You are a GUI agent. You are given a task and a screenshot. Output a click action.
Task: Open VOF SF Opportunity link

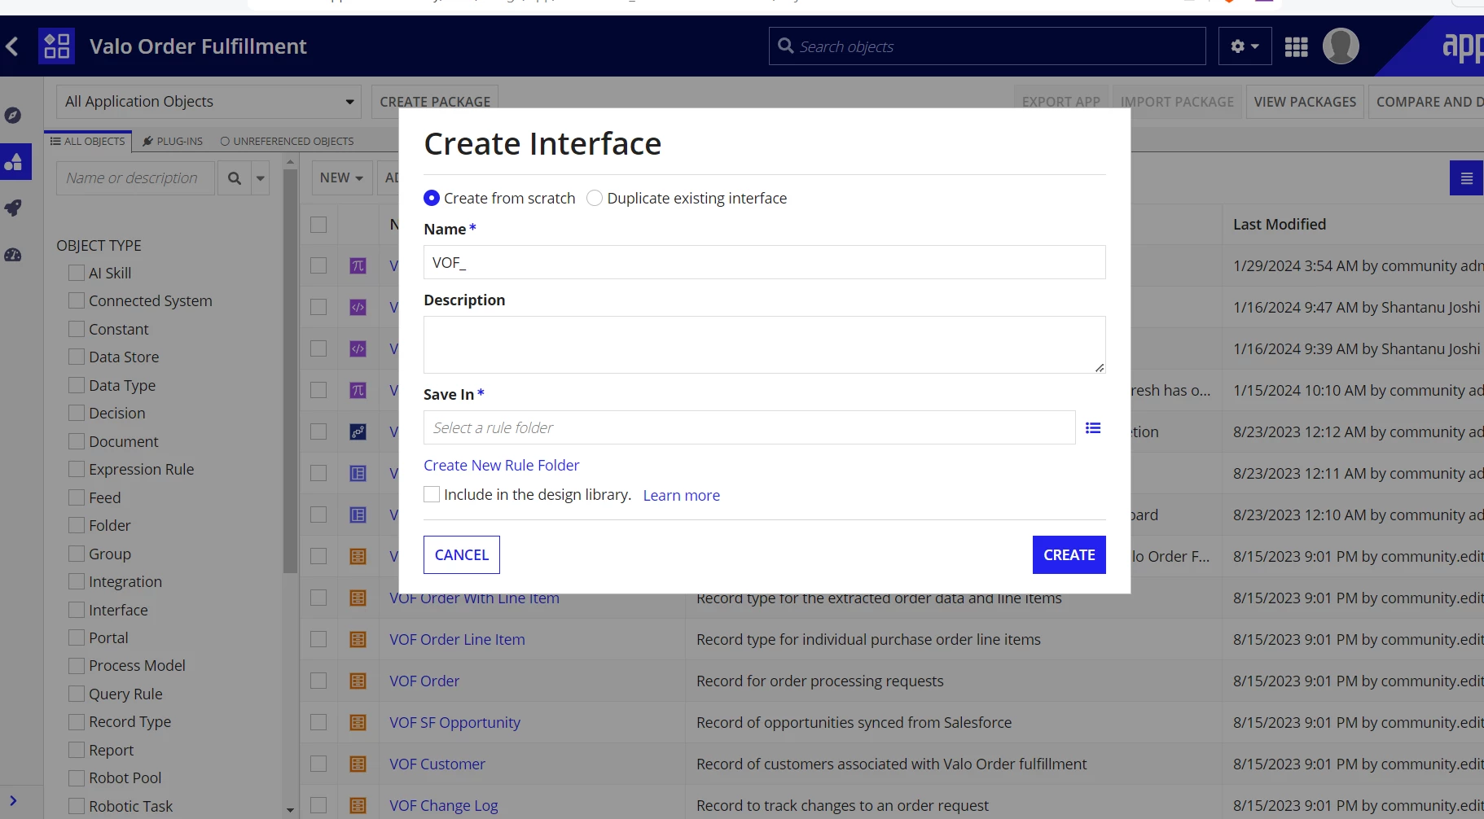[x=454, y=722]
